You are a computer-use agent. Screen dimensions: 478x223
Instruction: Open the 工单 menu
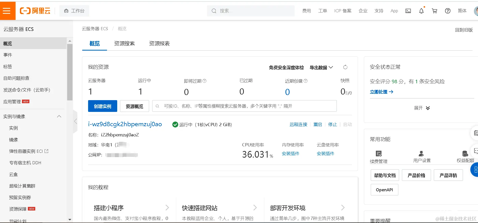coord(322,11)
